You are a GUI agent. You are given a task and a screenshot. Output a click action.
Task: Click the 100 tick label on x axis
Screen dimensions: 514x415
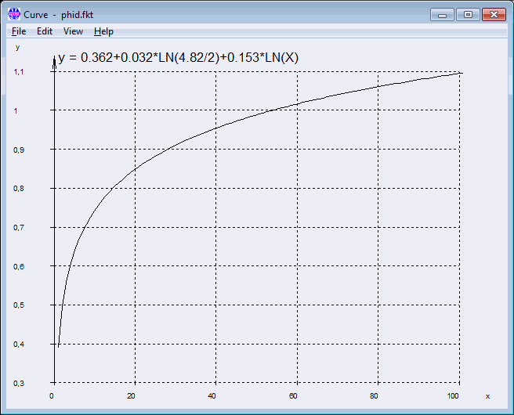coord(458,395)
